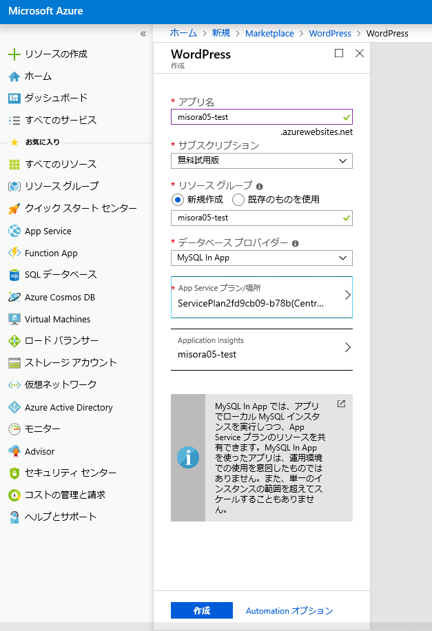Click the Resource groups cube icon
Image resolution: width=432 pixels, height=631 pixels.
click(x=14, y=186)
